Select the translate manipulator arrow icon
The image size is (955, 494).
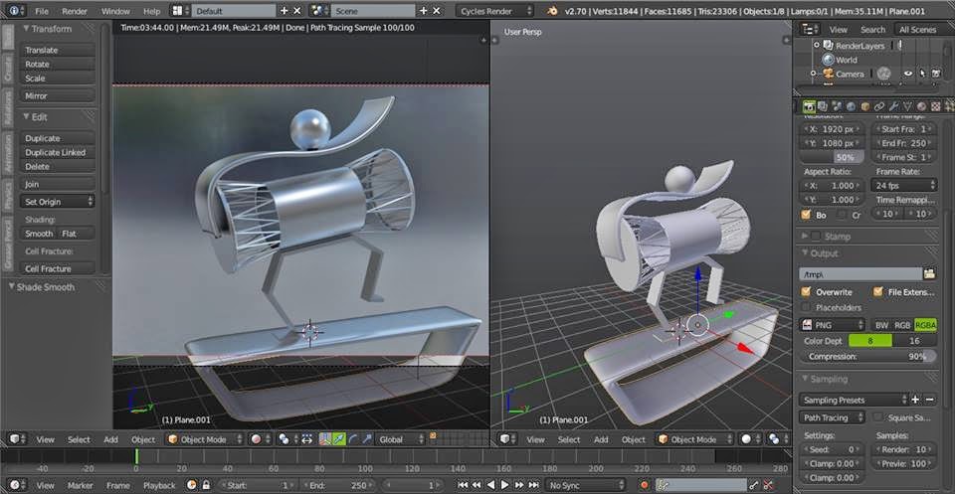[x=341, y=439]
